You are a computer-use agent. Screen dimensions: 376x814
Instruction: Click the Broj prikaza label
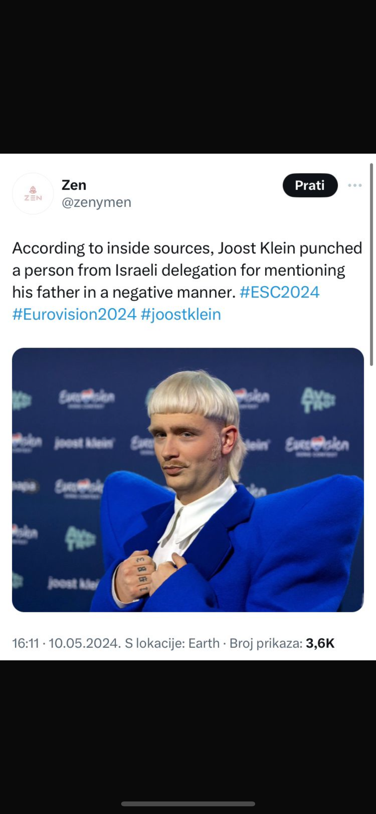tap(266, 643)
